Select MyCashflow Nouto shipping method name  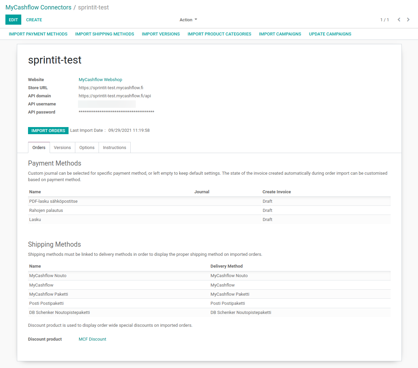[48, 276]
